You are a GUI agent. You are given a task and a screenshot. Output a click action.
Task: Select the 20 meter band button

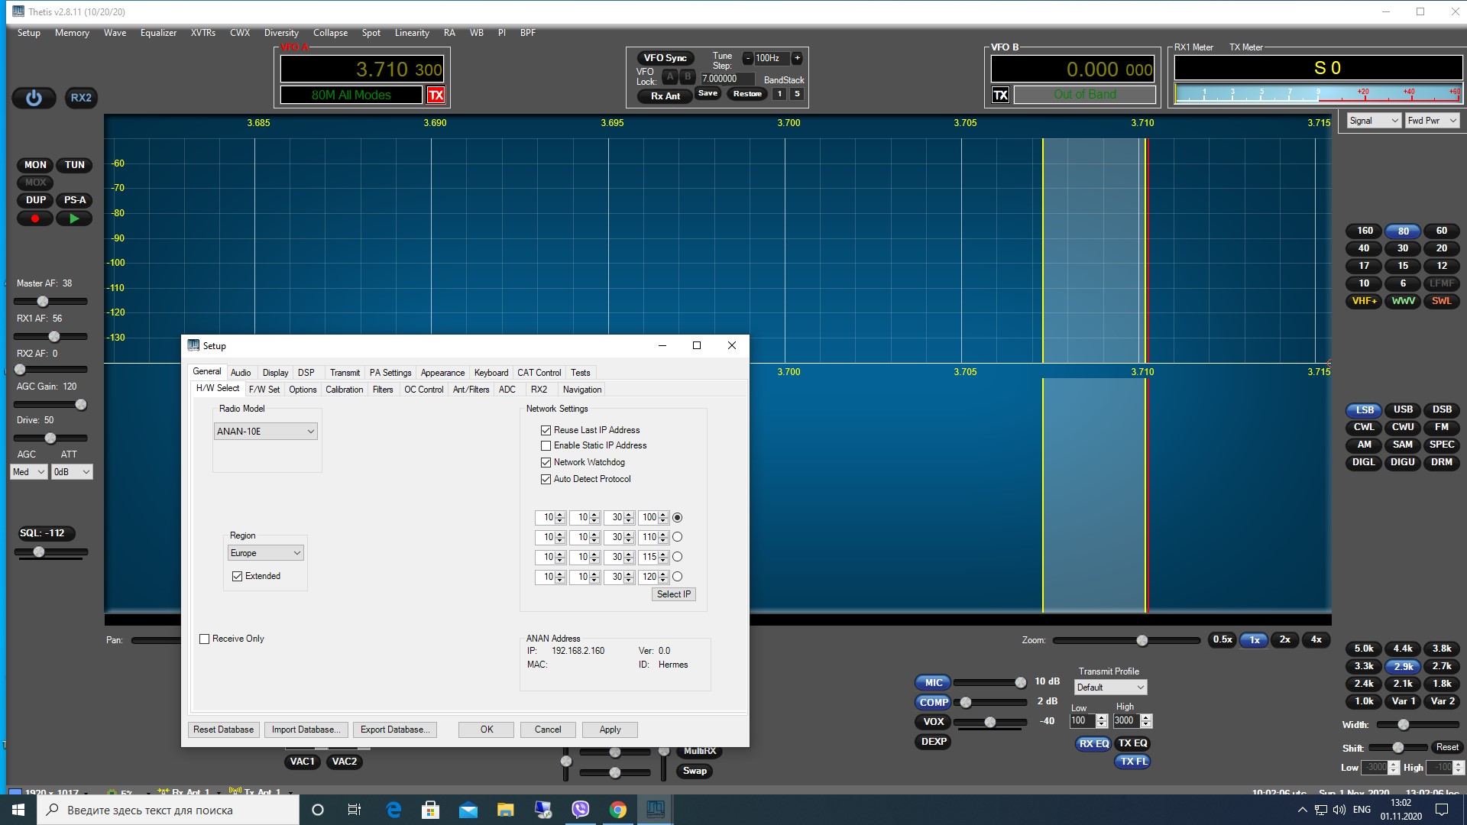click(x=1441, y=248)
